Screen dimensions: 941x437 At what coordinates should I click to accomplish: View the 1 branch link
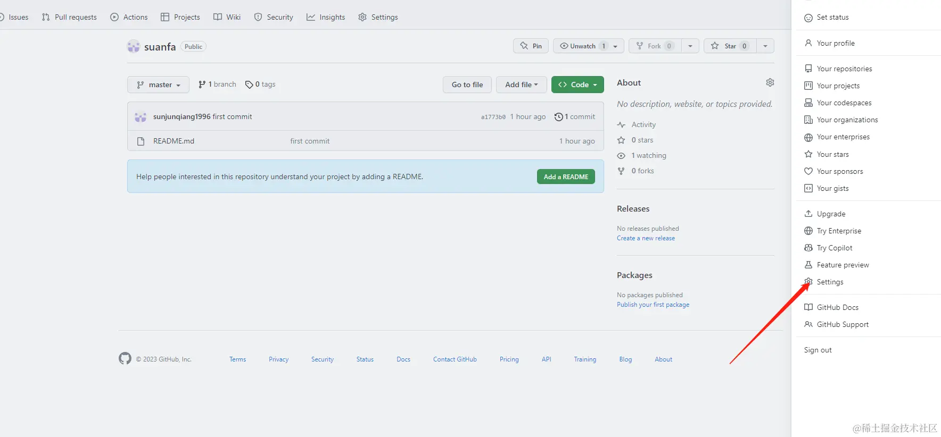[x=217, y=84]
